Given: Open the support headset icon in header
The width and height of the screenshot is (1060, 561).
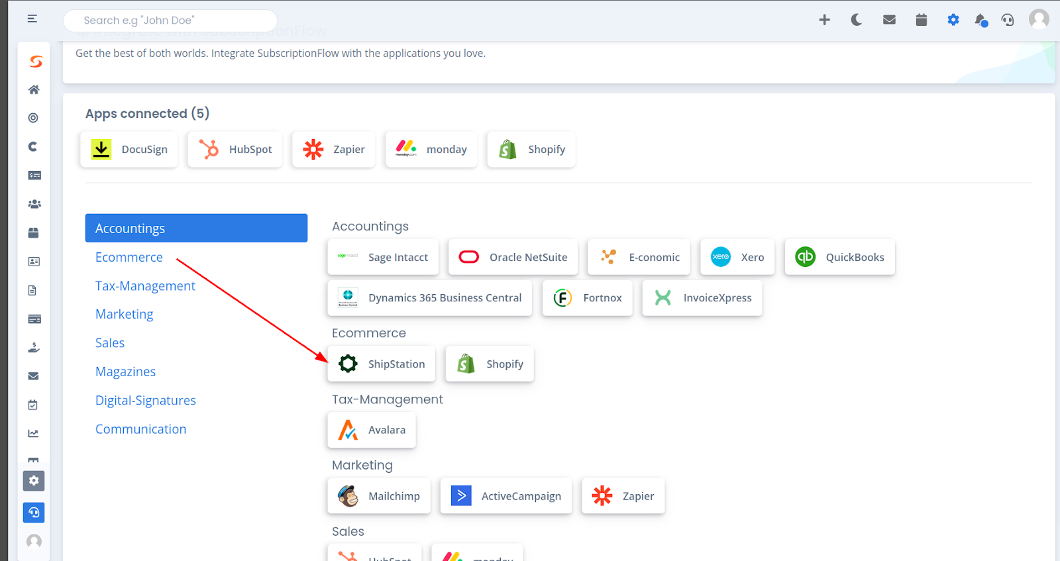Looking at the screenshot, I should (x=1008, y=20).
